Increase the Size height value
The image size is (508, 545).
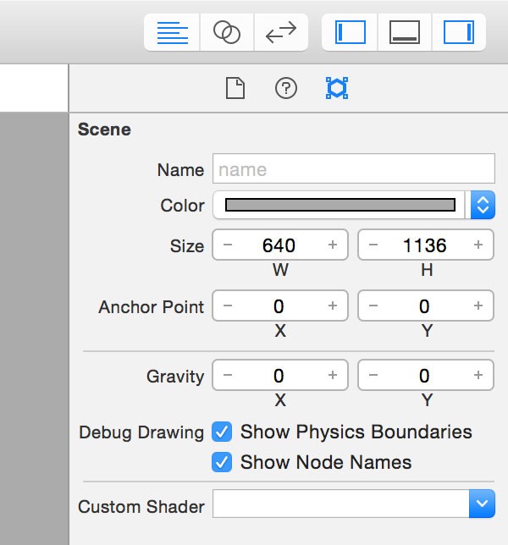point(478,245)
